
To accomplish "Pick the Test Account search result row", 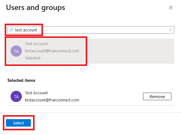I will click(x=91, y=51).
